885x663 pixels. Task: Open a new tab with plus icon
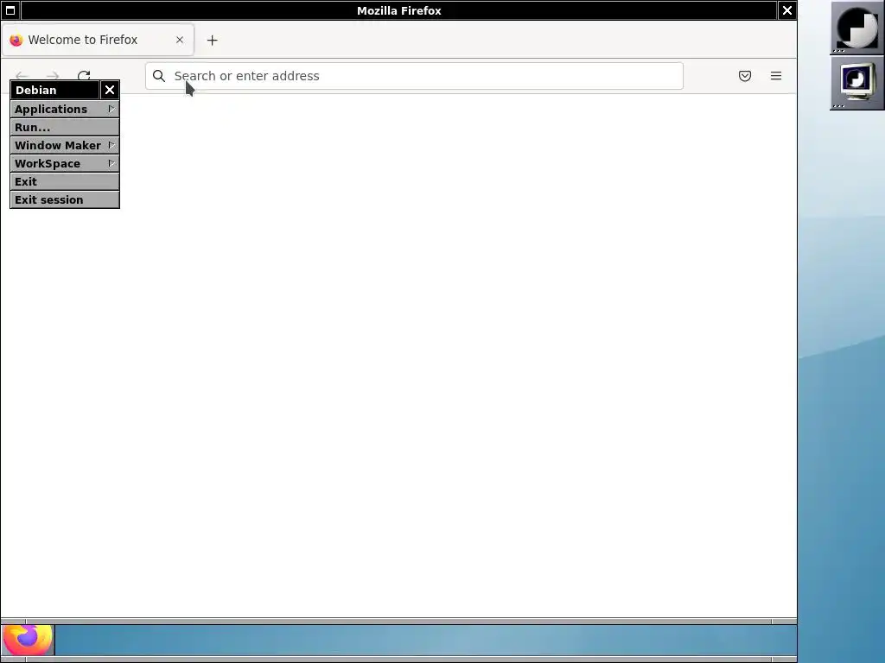(212, 40)
